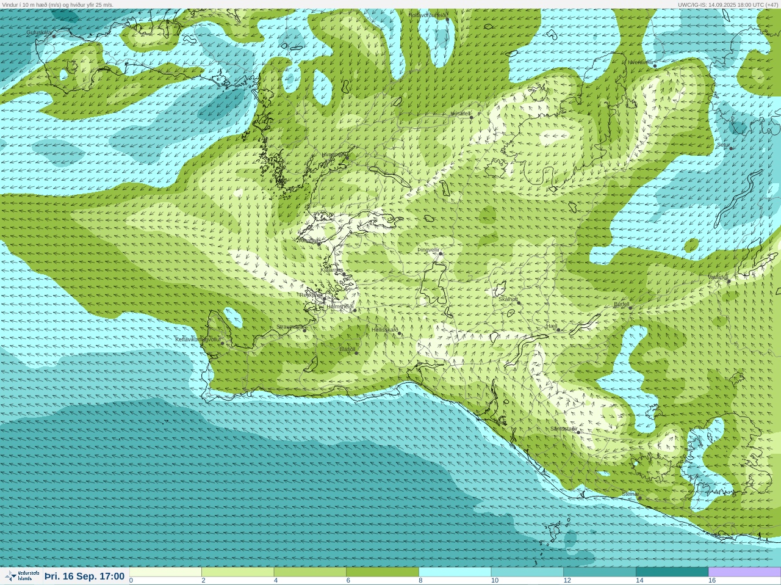Click the Búrfell station label
The height and width of the screenshot is (585, 781).
pos(622,304)
